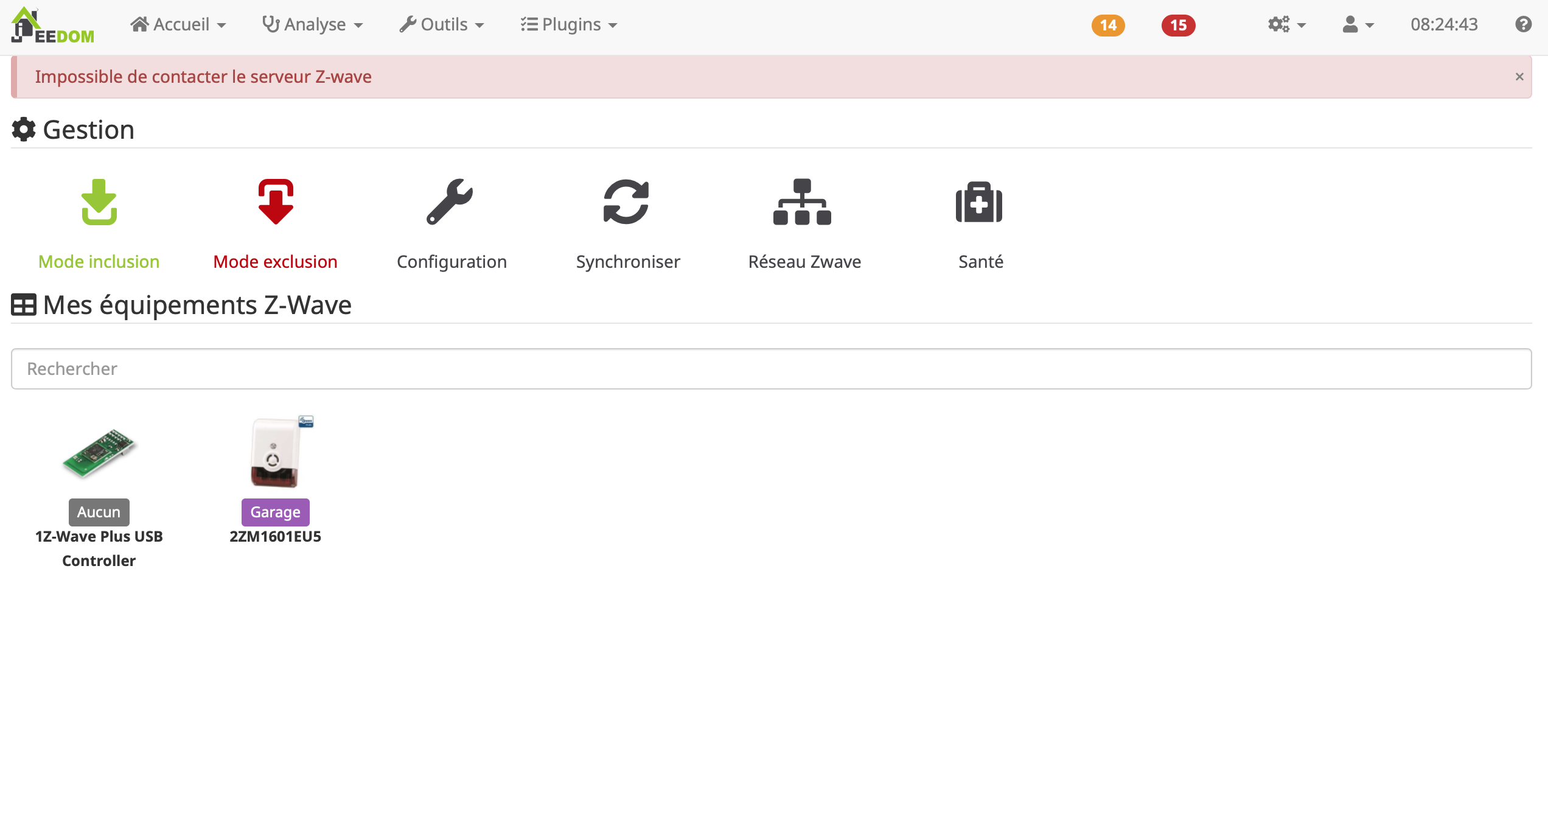The height and width of the screenshot is (818, 1548).
Task: Open the user profile dropdown
Action: pos(1358,24)
